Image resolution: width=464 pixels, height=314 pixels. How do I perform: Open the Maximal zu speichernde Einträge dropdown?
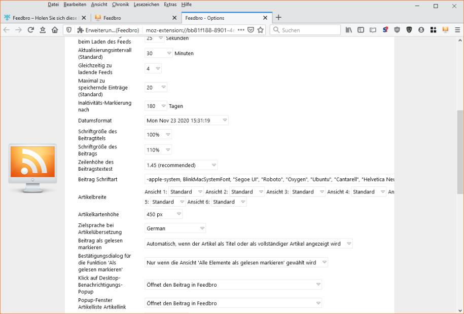pos(156,87)
